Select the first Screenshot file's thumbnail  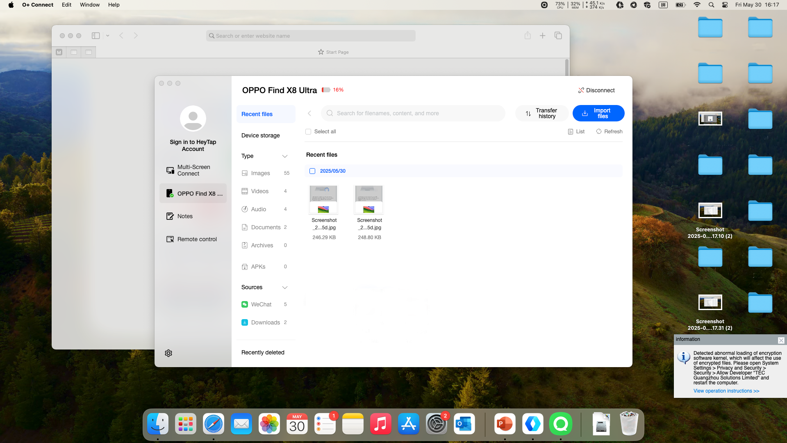click(x=323, y=199)
